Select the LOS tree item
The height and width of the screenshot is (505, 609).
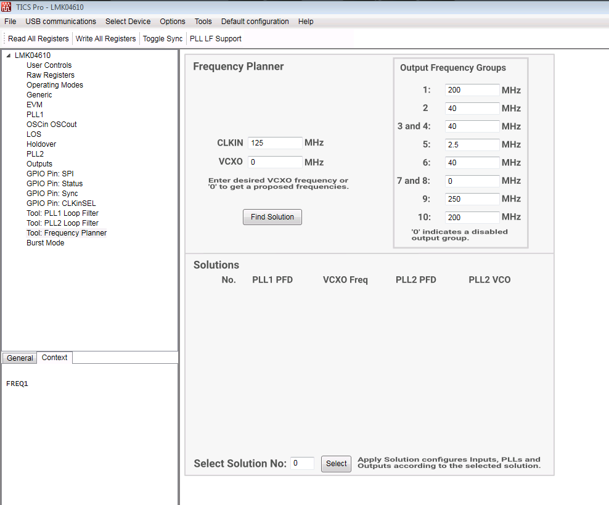34,134
